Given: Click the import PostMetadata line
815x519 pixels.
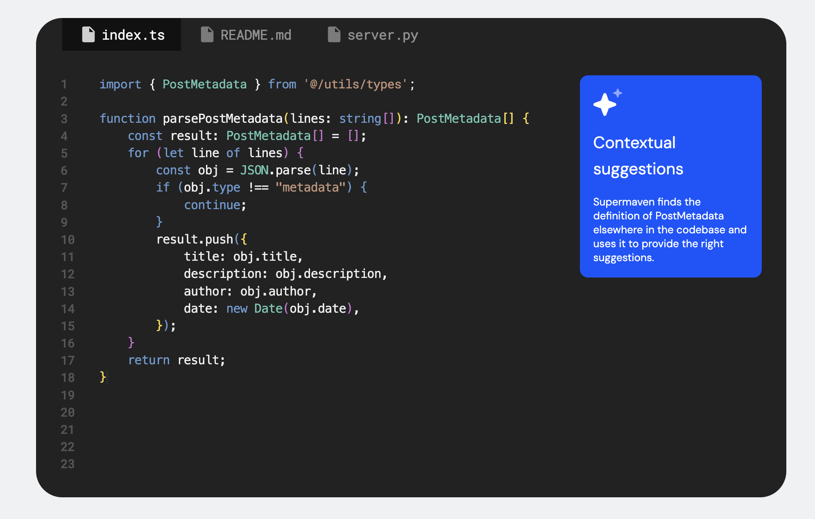Looking at the screenshot, I should 257,84.
